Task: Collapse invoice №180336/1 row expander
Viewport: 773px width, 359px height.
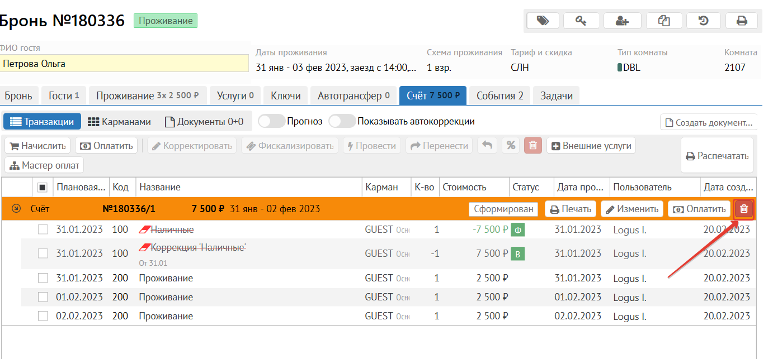Action: point(16,209)
